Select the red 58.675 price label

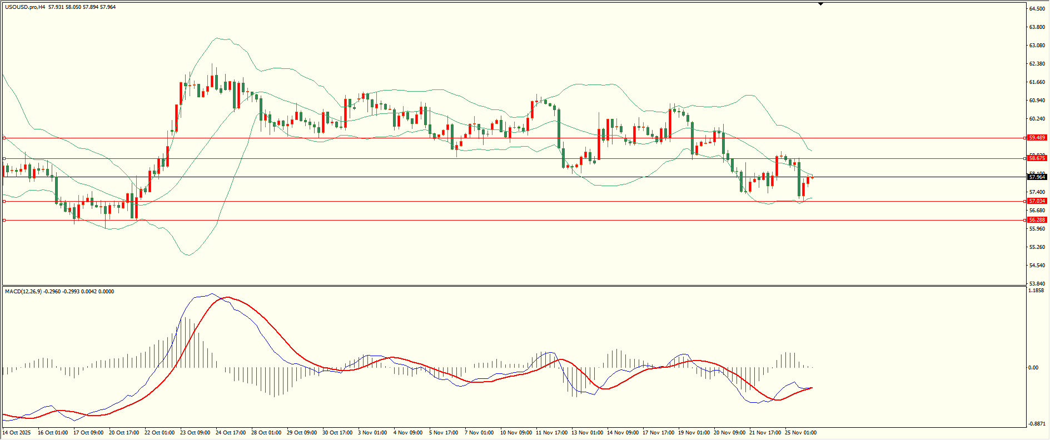(x=1037, y=158)
